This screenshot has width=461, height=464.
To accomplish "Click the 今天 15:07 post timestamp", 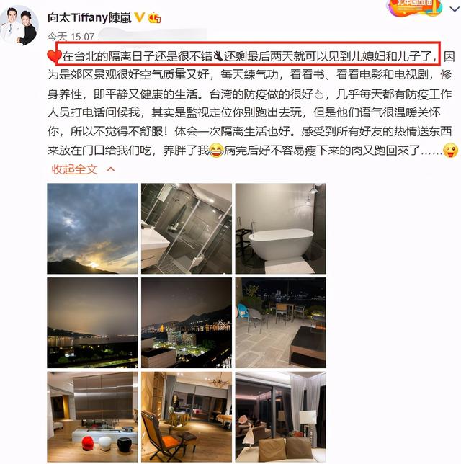I will (x=71, y=37).
